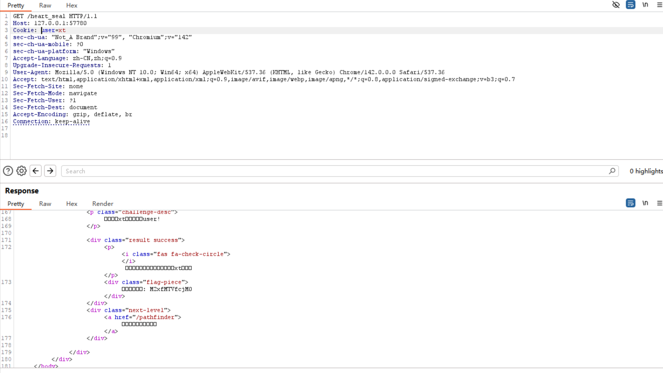Switch request view to Hex tab

[72, 5]
